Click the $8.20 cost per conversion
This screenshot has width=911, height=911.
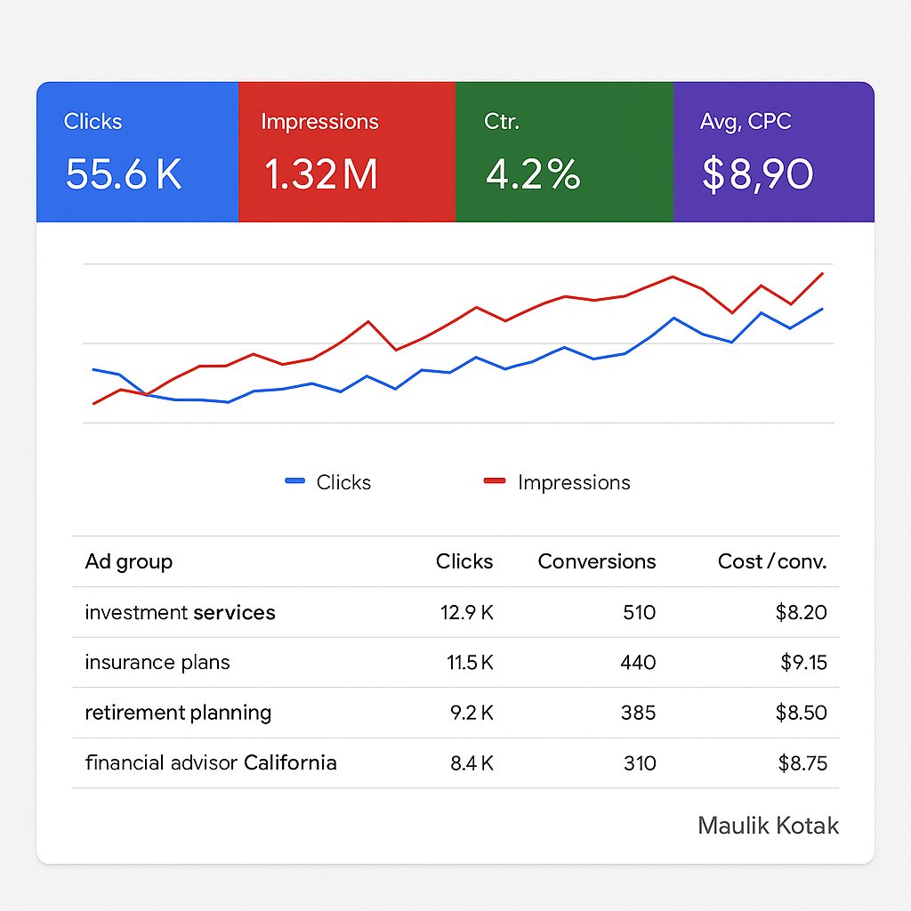point(802,612)
